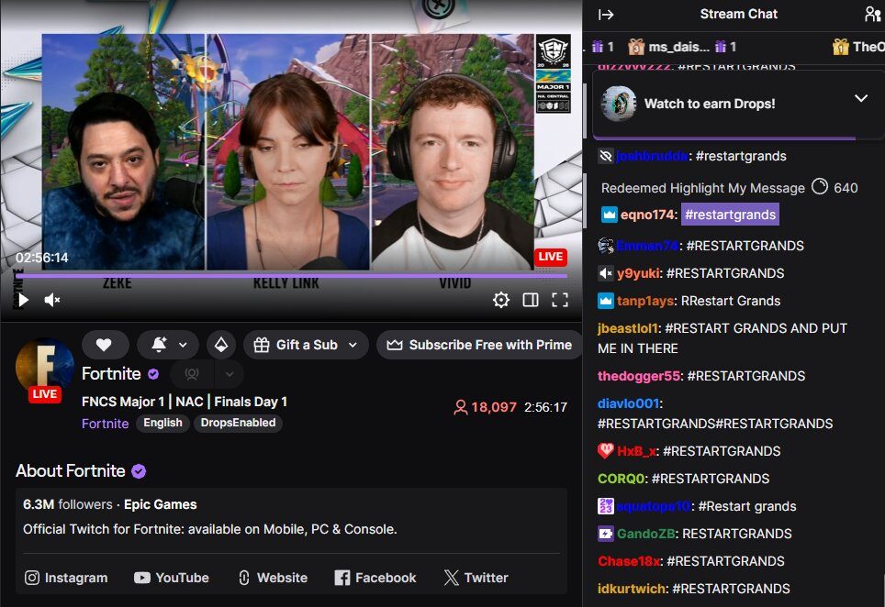This screenshot has width=885, height=607.
Task: Follow the channel with the heart button
Action: click(104, 345)
